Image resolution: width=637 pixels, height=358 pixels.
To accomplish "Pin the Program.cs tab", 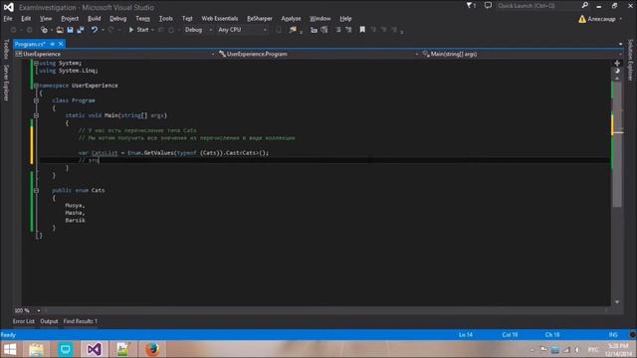I will [x=53, y=44].
